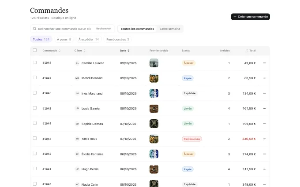Select order #1045 checkbox
300x187 pixels.
pyautogui.click(x=34, y=108)
